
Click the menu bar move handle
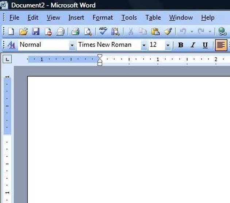click(4, 17)
